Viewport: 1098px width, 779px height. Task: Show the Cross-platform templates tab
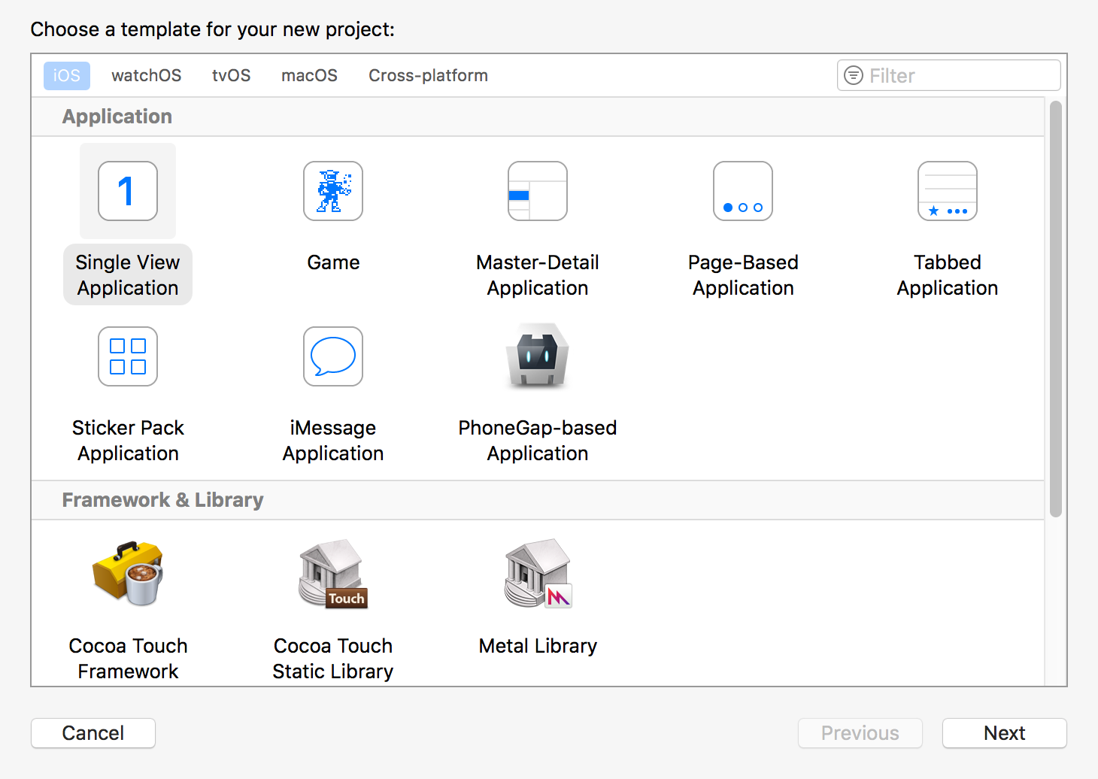point(428,76)
